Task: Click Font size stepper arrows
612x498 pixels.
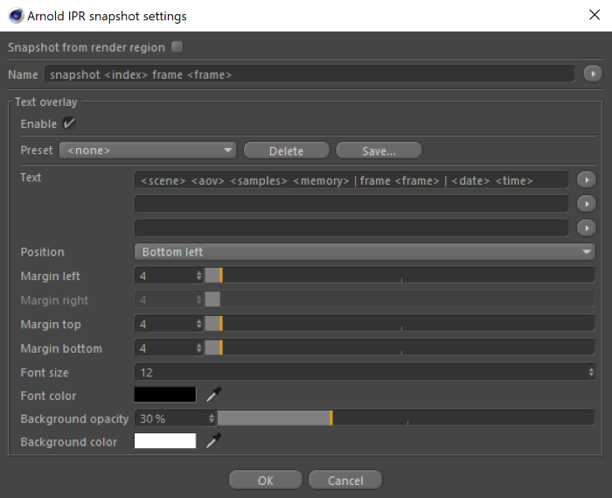Action: coord(591,372)
